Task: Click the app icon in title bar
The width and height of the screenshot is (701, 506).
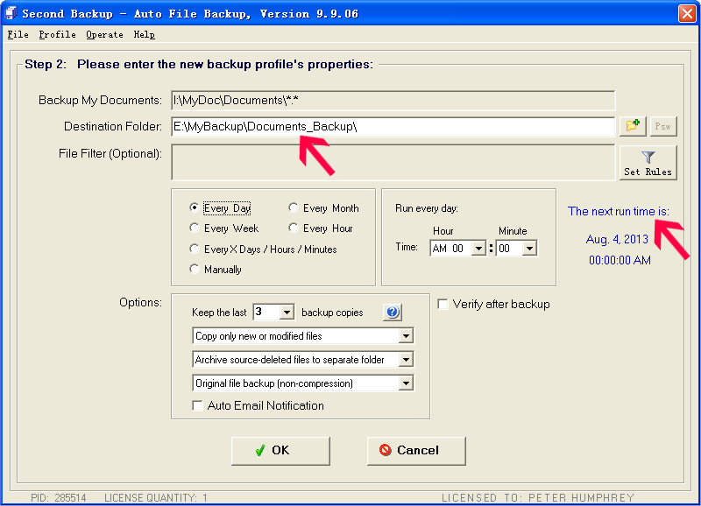Action: [x=11, y=13]
